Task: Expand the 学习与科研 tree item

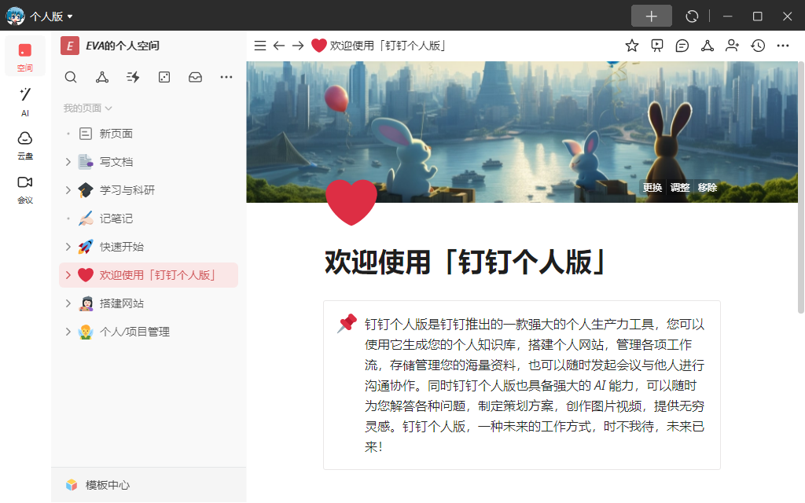Action: tap(68, 190)
